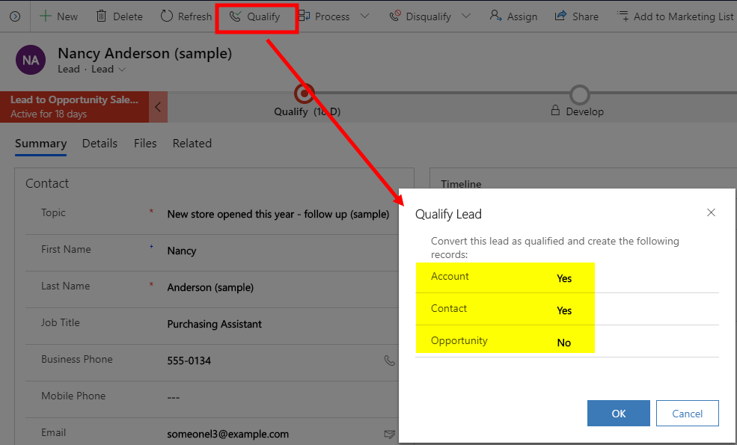Click the Share icon in toolbar

[560, 16]
